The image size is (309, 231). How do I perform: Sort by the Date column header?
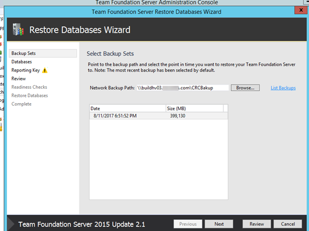pos(128,108)
